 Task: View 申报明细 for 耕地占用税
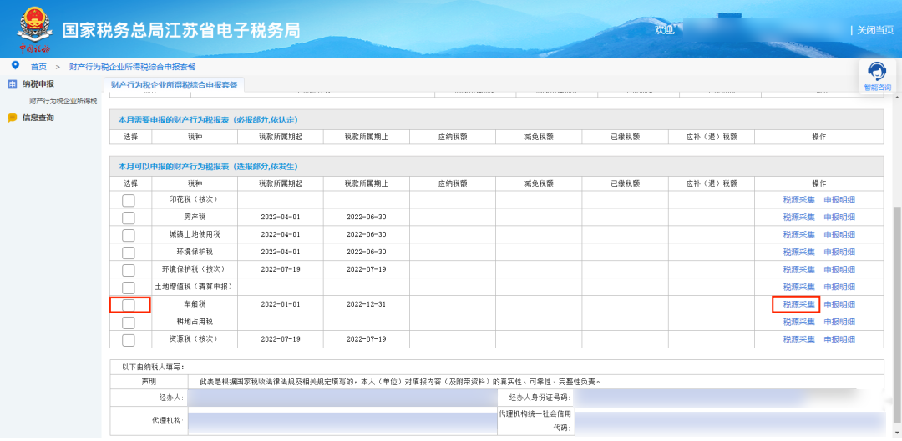(839, 322)
